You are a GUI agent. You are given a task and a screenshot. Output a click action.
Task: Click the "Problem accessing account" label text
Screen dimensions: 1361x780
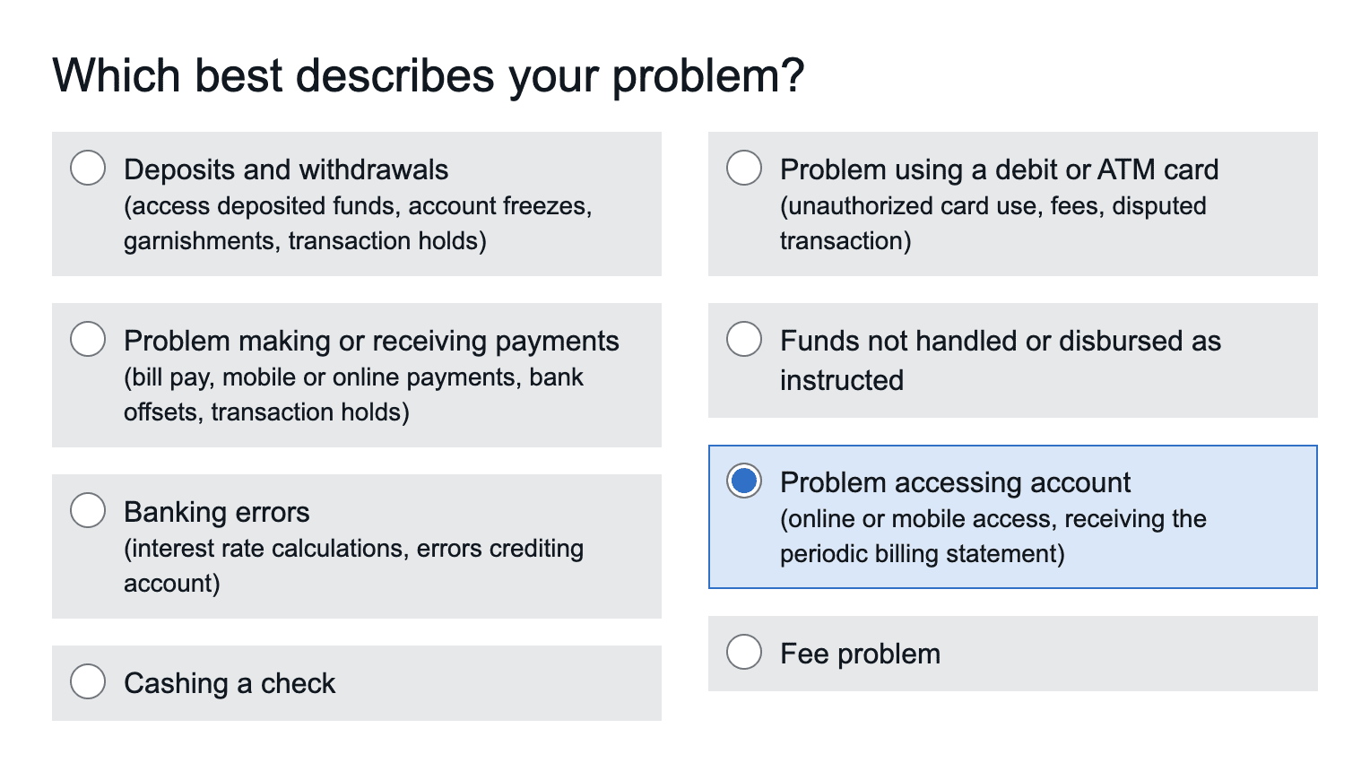point(955,482)
